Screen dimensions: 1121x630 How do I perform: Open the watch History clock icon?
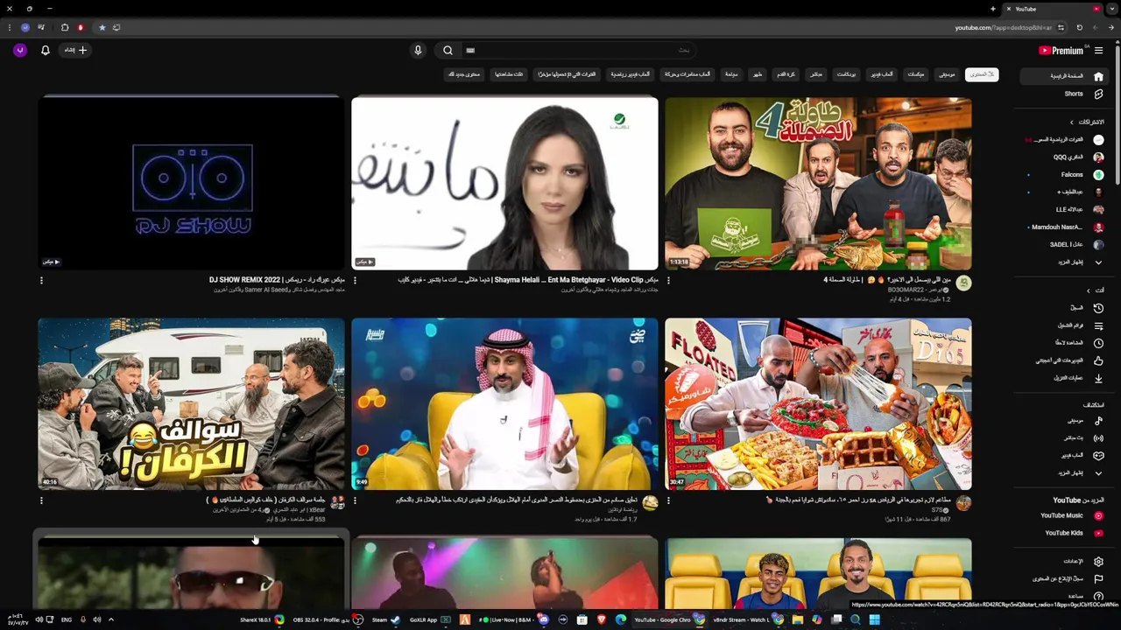(1098, 308)
